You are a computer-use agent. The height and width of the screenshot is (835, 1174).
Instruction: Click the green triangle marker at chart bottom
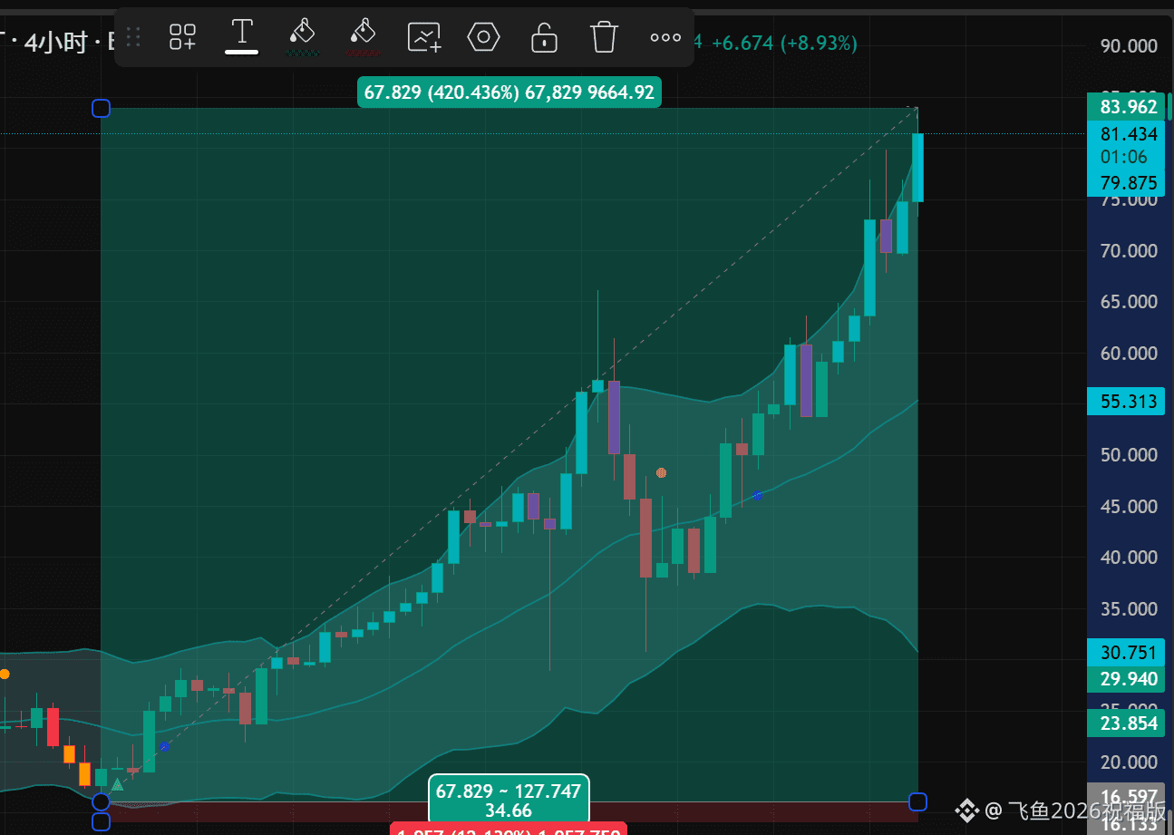[117, 784]
